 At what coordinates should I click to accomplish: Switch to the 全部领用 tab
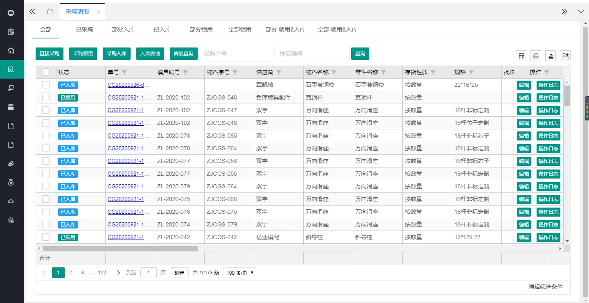240,29
